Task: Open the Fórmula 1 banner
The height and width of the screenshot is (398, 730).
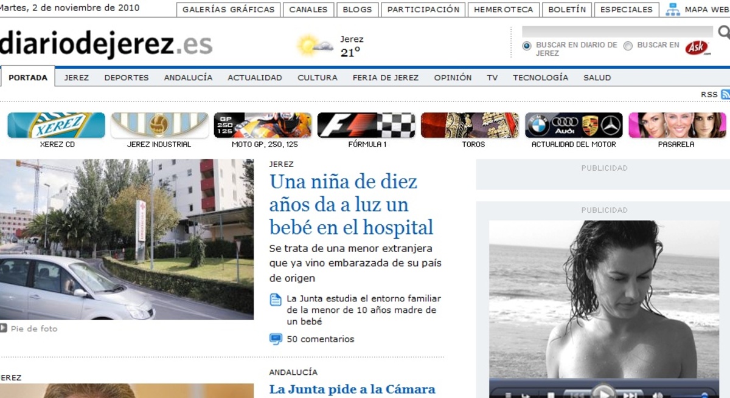Action: click(366, 125)
